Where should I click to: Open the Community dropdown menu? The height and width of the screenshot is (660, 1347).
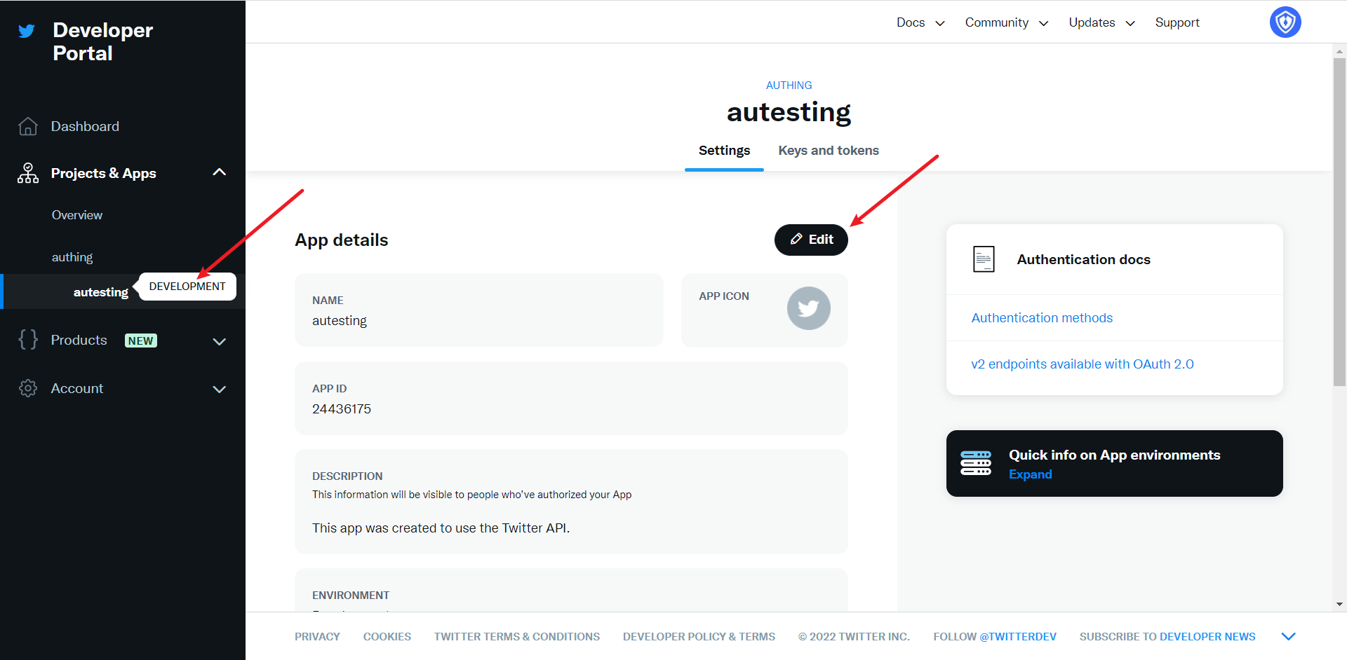click(1006, 22)
